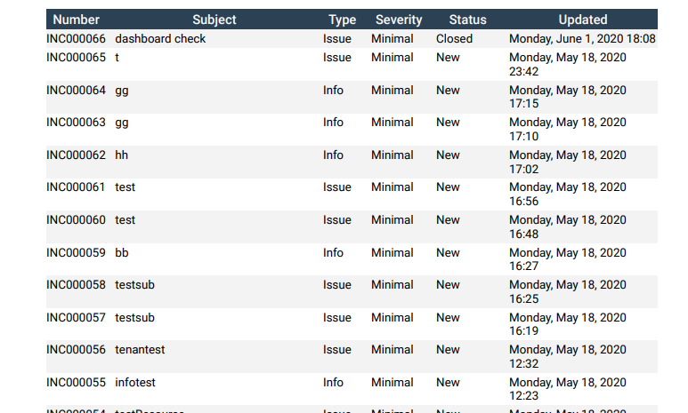Click the Subject column header

[214, 20]
